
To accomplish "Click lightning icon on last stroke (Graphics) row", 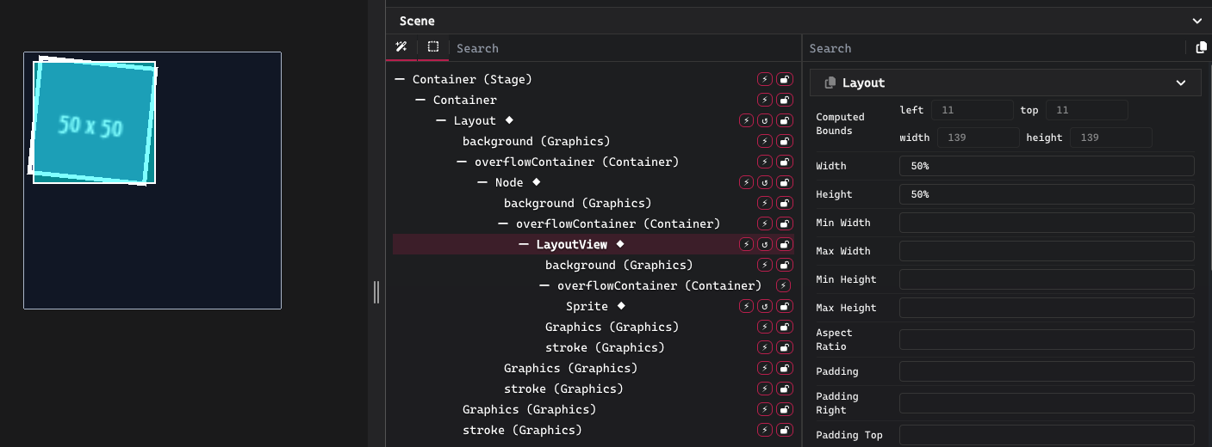I will pyautogui.click(x=764, y=430).
